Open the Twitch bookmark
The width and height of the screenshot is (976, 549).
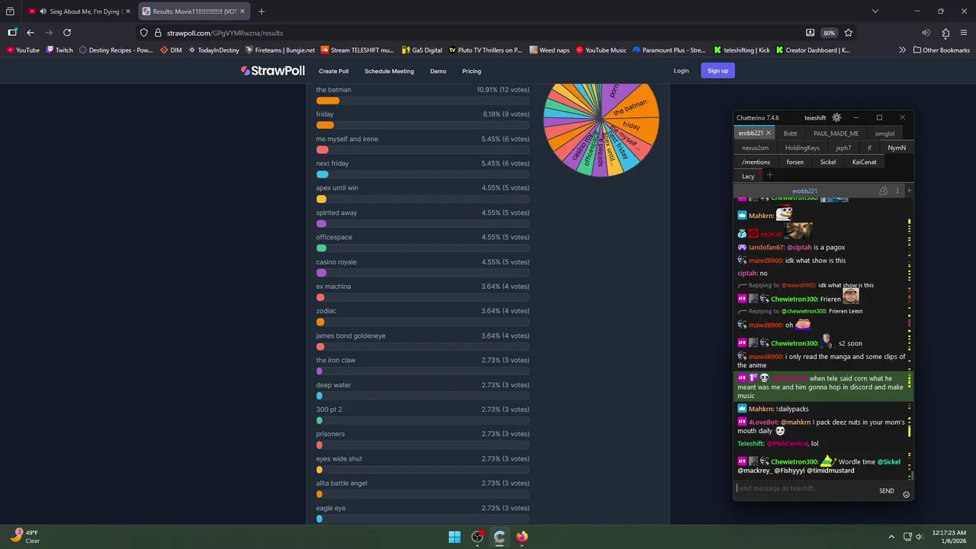[59, 50]
